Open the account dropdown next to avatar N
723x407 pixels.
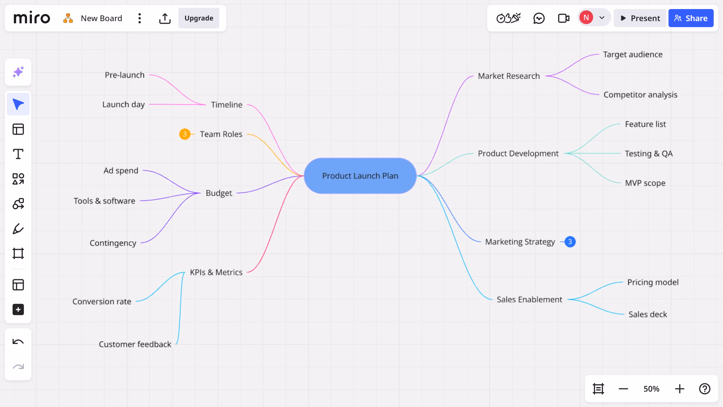(602, 17)
